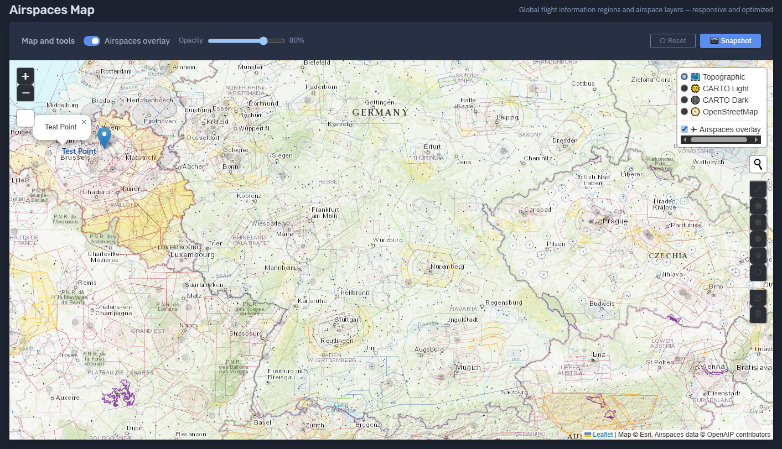Select the draw polygon tool
The width and height of the screenshot is (782, 449).
click(x=758, y=206)
